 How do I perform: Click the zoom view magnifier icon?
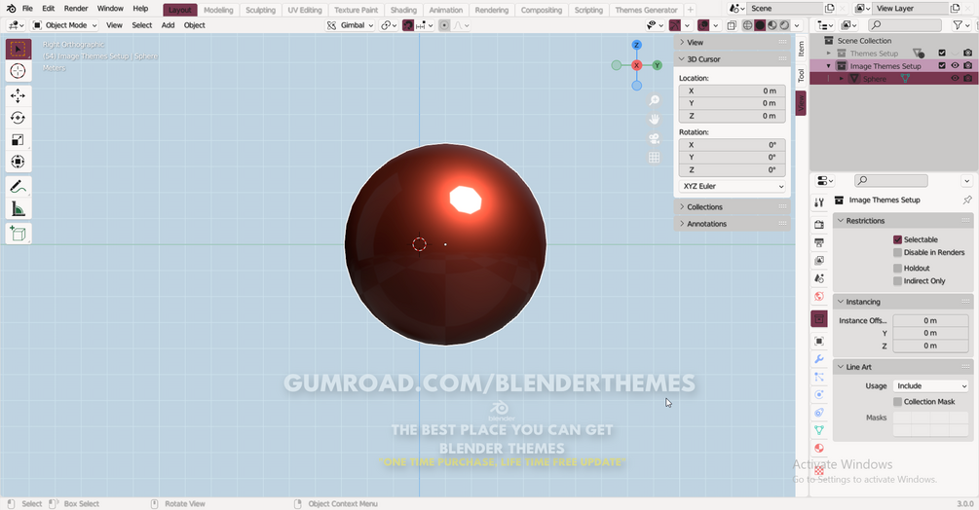(x=654, y=100)
